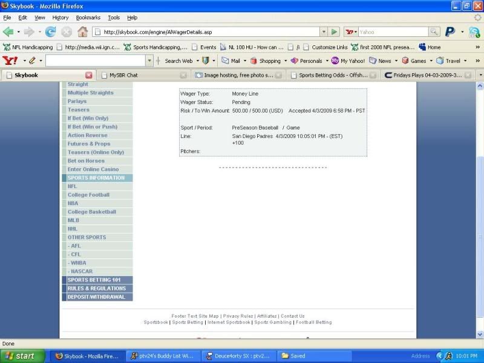Open Yahoo Personals heart icon

pyautogui.click(x=295, y=61)
